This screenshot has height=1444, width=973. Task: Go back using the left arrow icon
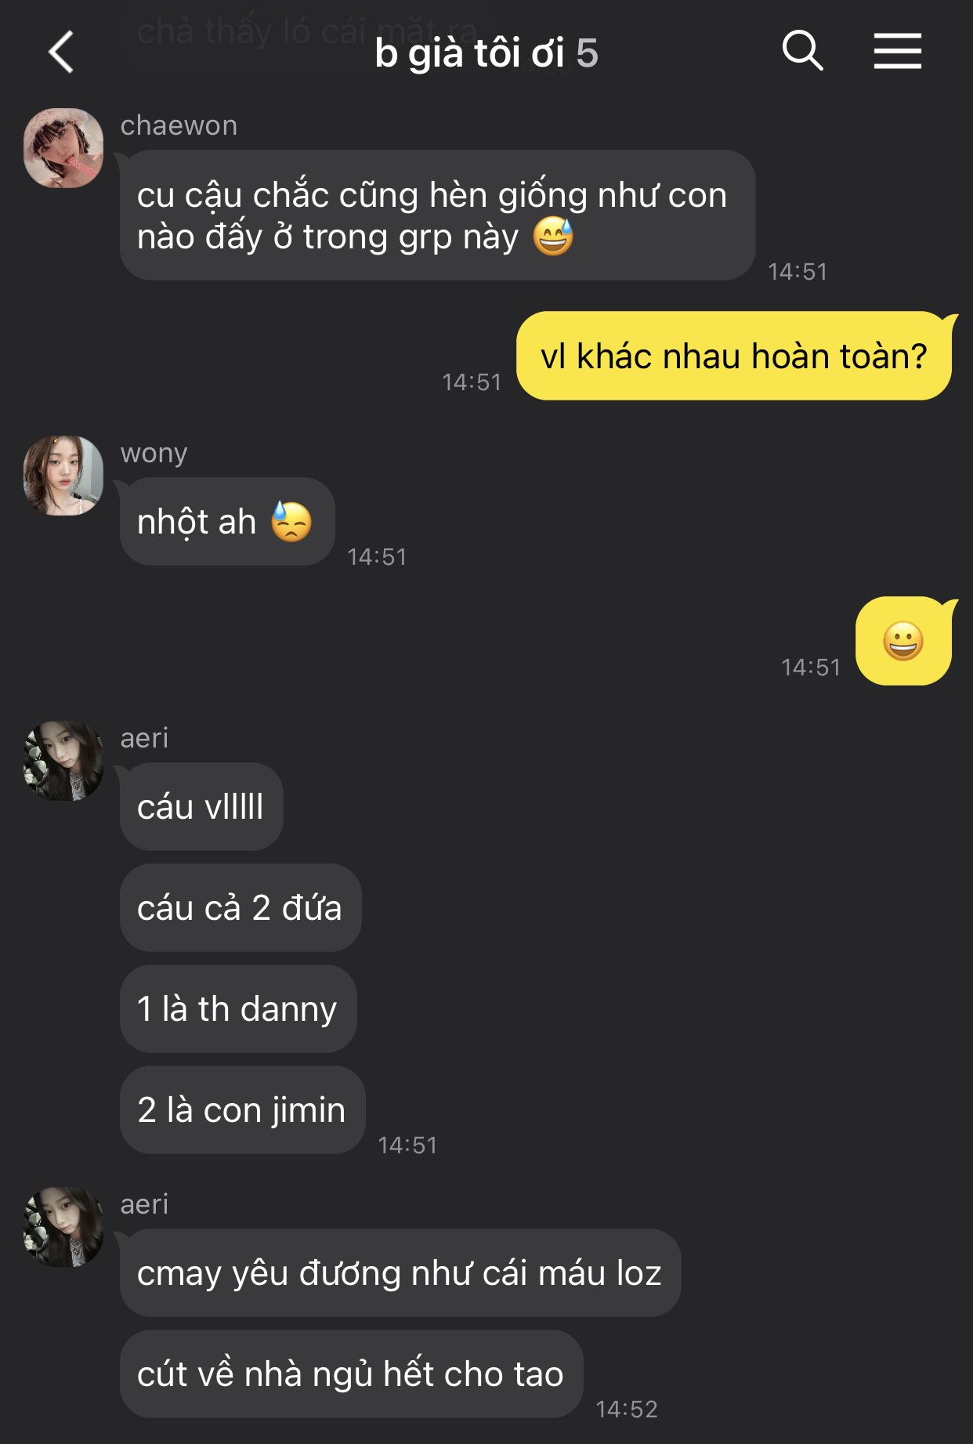[x=61, y=52]
